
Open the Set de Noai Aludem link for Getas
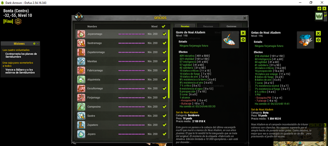[x=262, y=110]
